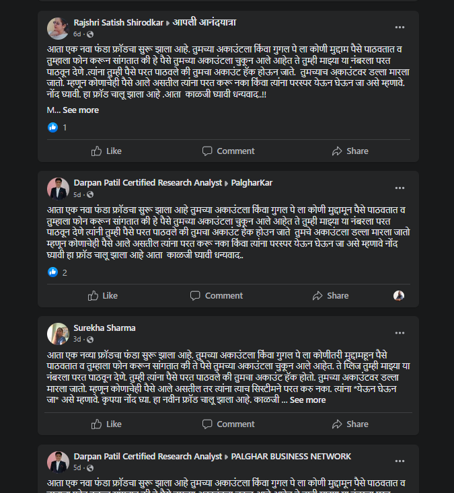Open Rajshri Satish Shirodkar's profile picture
Image resolution: width=454 pixels, height=493 pixels.
58,28
